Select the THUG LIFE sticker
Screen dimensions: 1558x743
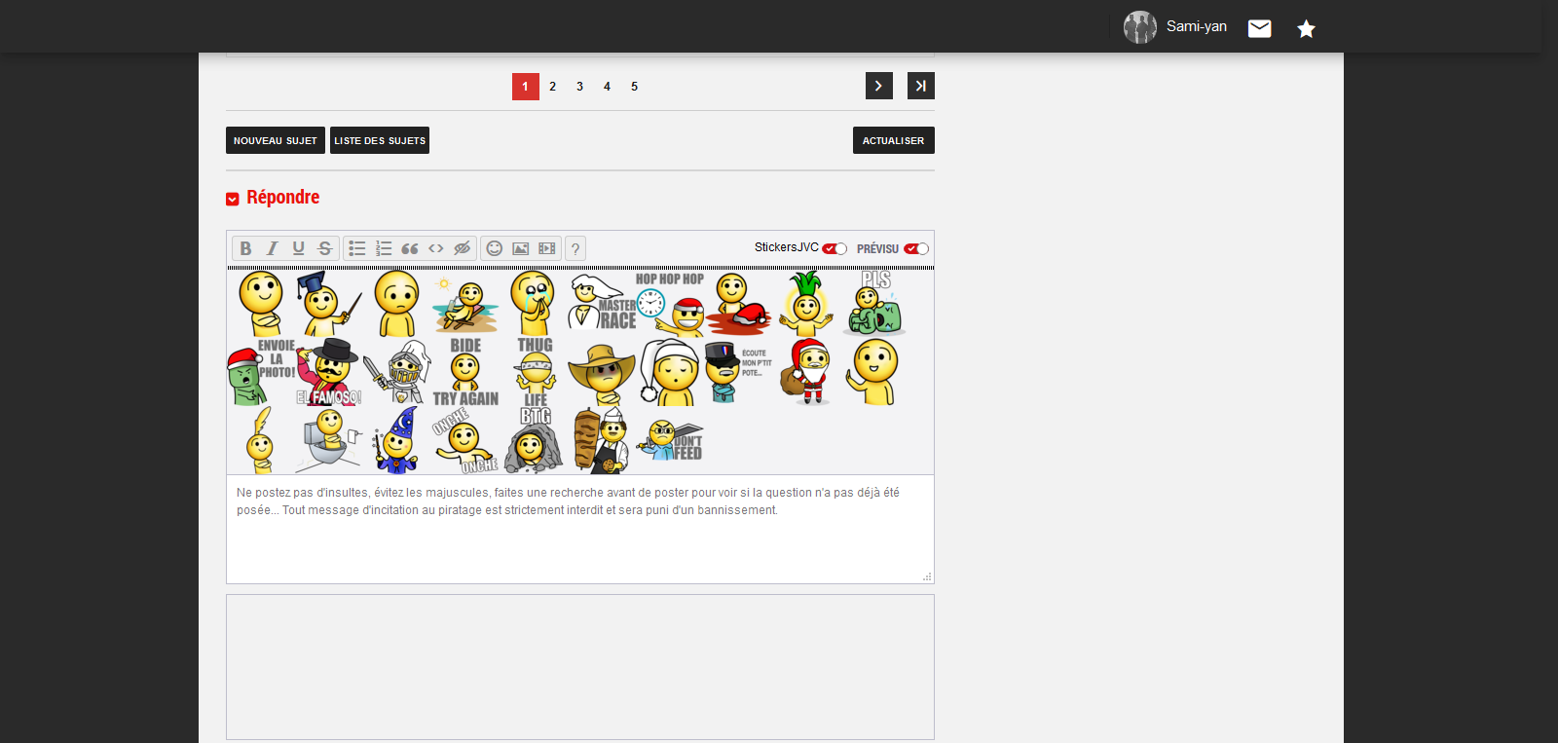(535, 372)
